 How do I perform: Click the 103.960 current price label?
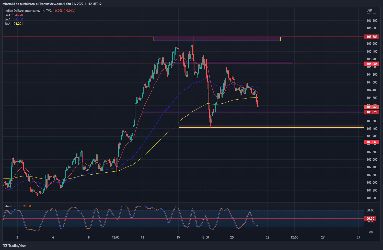tap(372, 107)
